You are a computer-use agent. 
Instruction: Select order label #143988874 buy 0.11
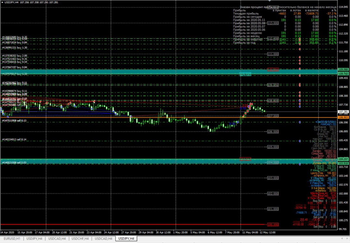point(15,91)
